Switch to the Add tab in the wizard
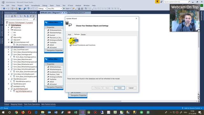 (x=69, y=34)
